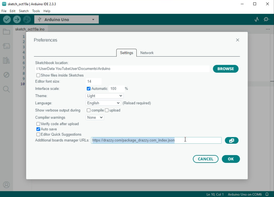Open the Compiler warnings dropdown
The image size is (274, 197).
point(95,117)
